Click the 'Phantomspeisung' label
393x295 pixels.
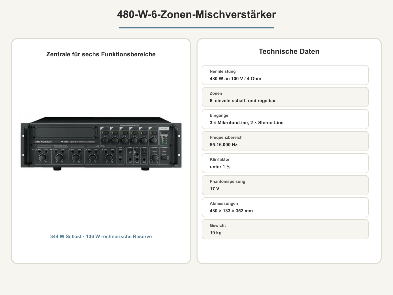227,182
